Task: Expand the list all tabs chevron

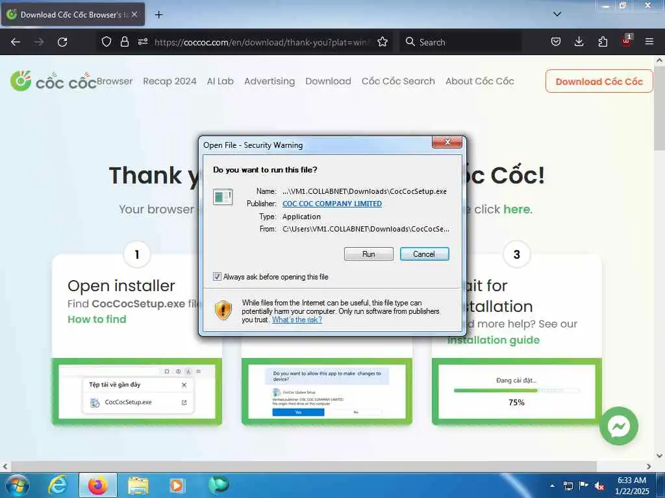Action: coord(557,14)
